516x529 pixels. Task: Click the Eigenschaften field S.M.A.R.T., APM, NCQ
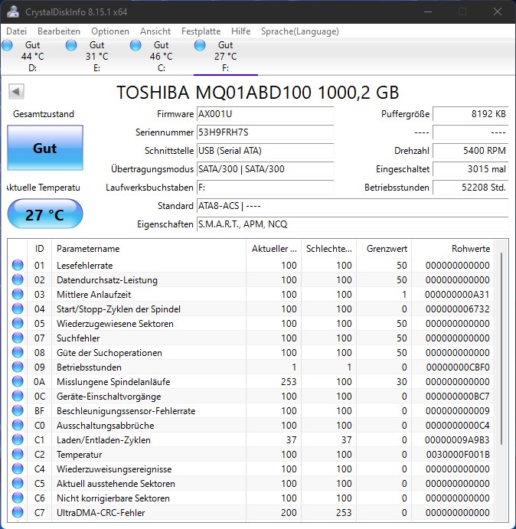tap(353, 224)
